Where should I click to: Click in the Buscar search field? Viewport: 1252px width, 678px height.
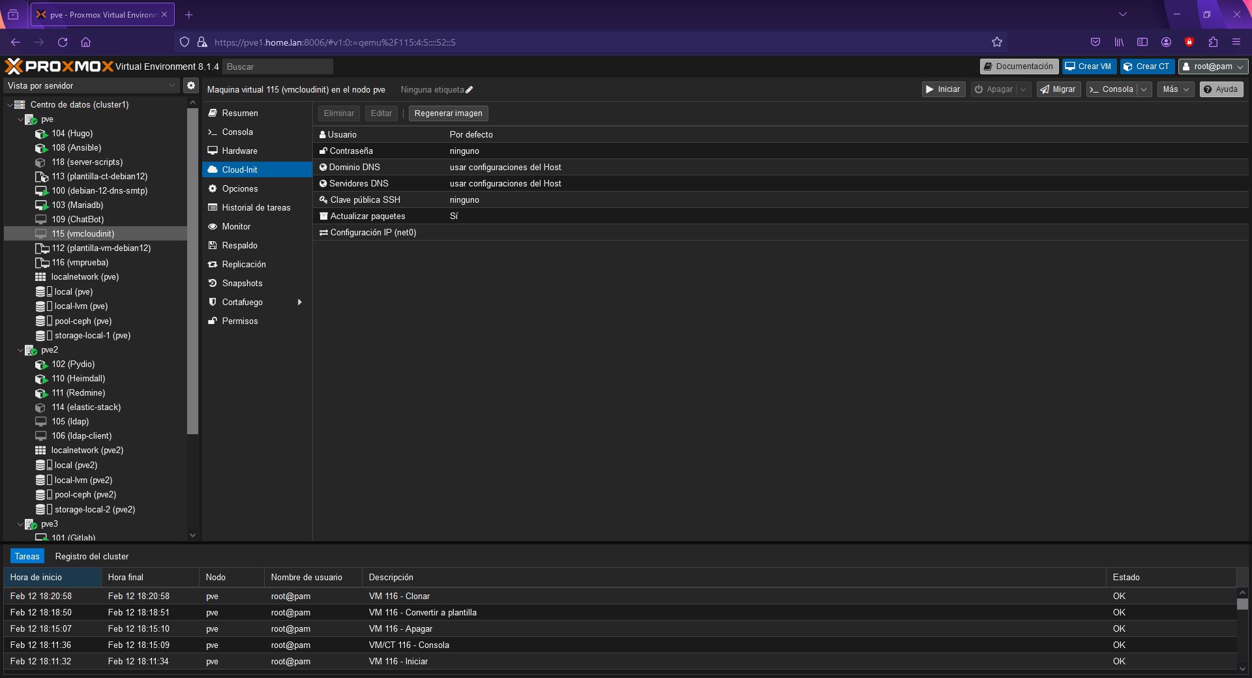[278, 66]
